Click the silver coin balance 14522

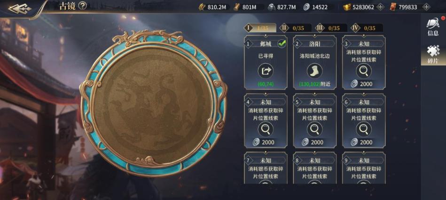coord(315,7)
